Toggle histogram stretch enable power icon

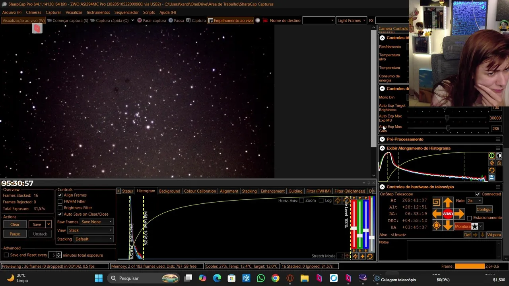pyautogui.click(x=492, y=156)
